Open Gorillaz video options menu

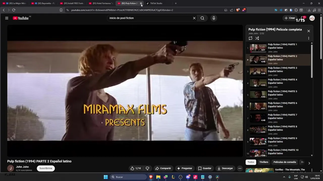[x=312, y=170]
